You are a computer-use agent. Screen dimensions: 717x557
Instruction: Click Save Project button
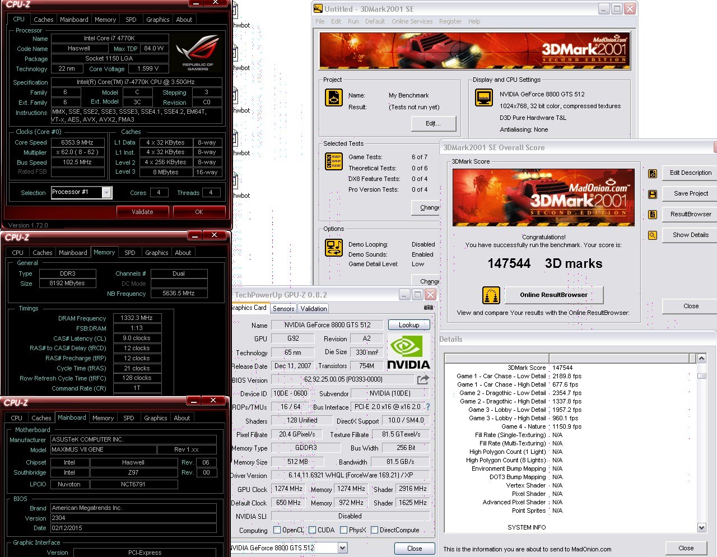tap(691, 193)
